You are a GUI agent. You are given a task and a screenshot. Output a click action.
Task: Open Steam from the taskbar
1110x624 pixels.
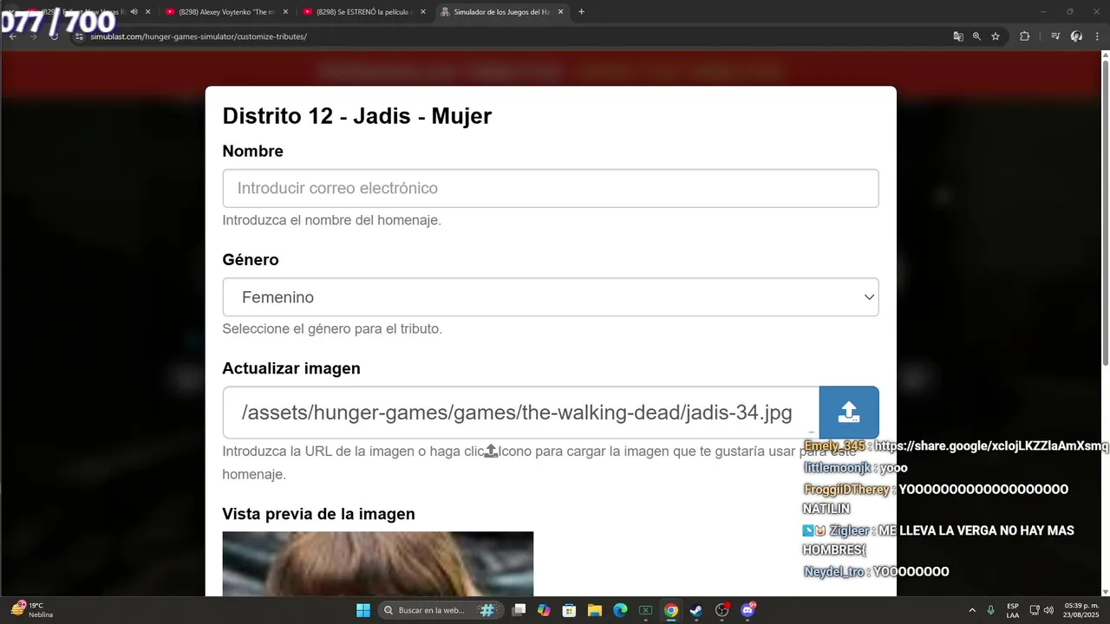point(695,610)
